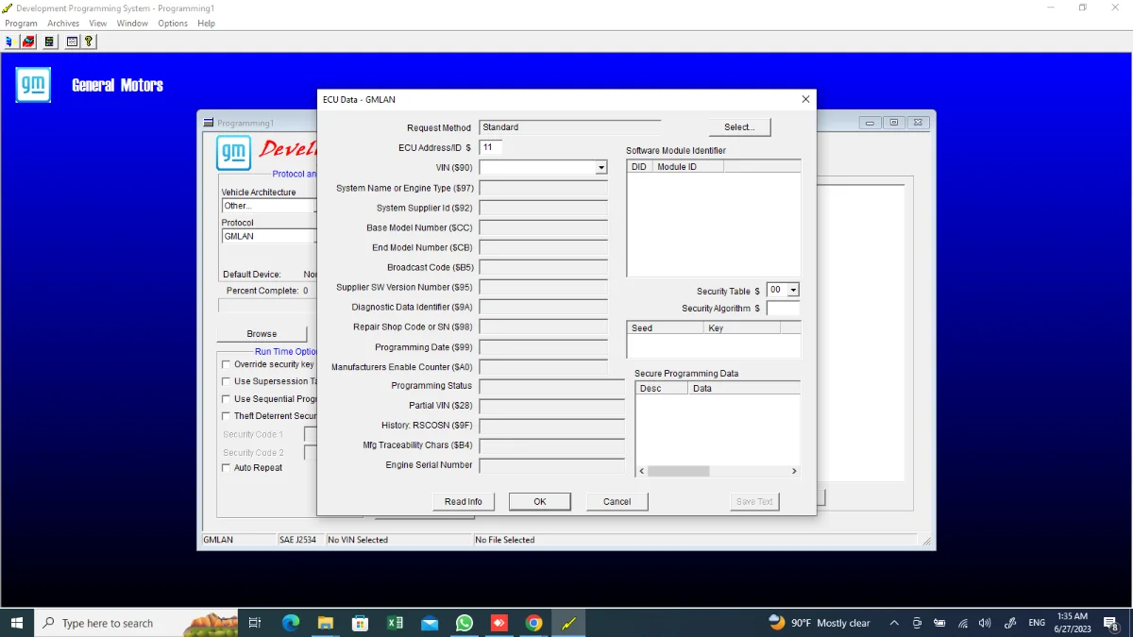Enable the Override security key checkbox
This screenshot has width=1133, height=637.
226,364
